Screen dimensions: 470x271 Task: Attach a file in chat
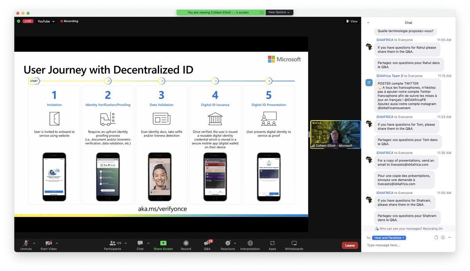(436, 237)
